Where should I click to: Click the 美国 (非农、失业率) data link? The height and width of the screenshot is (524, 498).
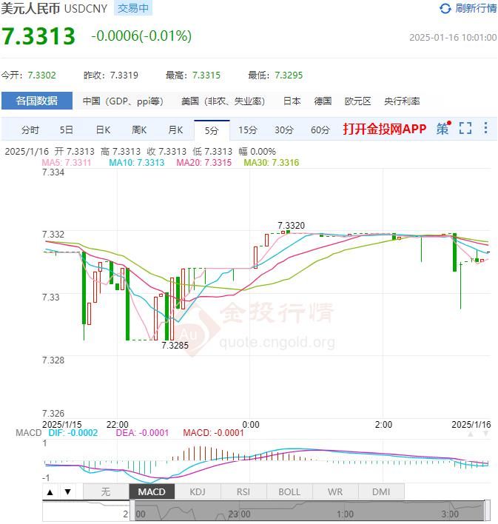223,101
